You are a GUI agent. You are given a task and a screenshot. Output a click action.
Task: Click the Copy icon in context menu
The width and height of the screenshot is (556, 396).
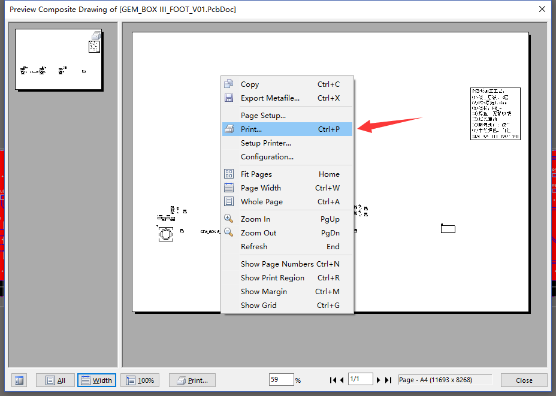pyautogui.click(x=229, y=84)
